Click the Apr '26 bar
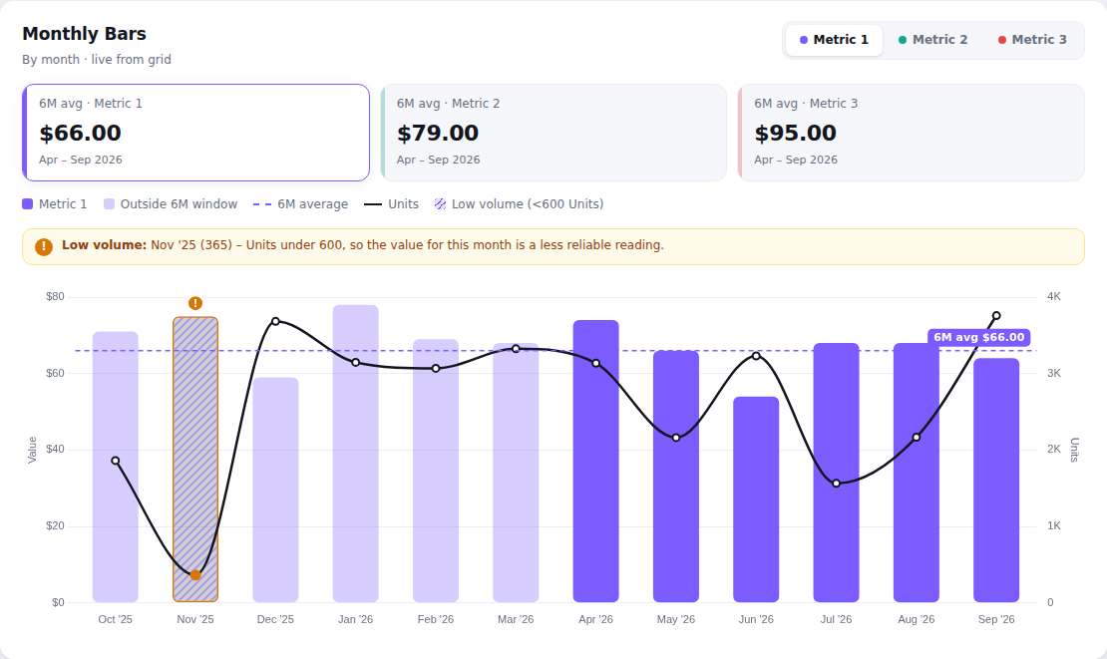The width and height of the screenshot is (1107, 659). click(595, 461)
